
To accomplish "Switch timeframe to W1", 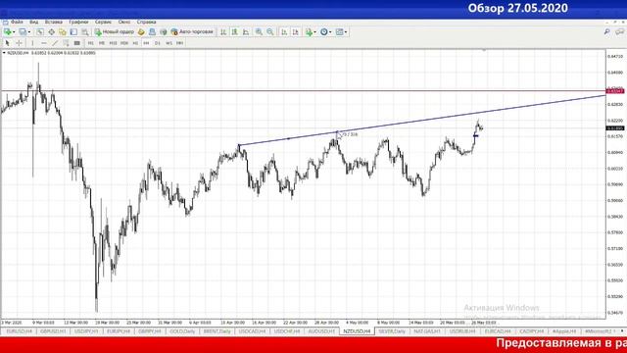I will point(169,43).
